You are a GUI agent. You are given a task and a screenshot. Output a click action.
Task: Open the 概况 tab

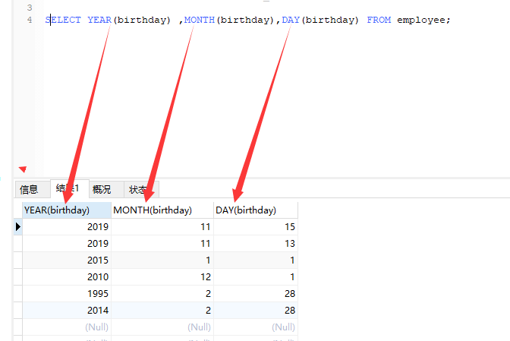[106, 189]
